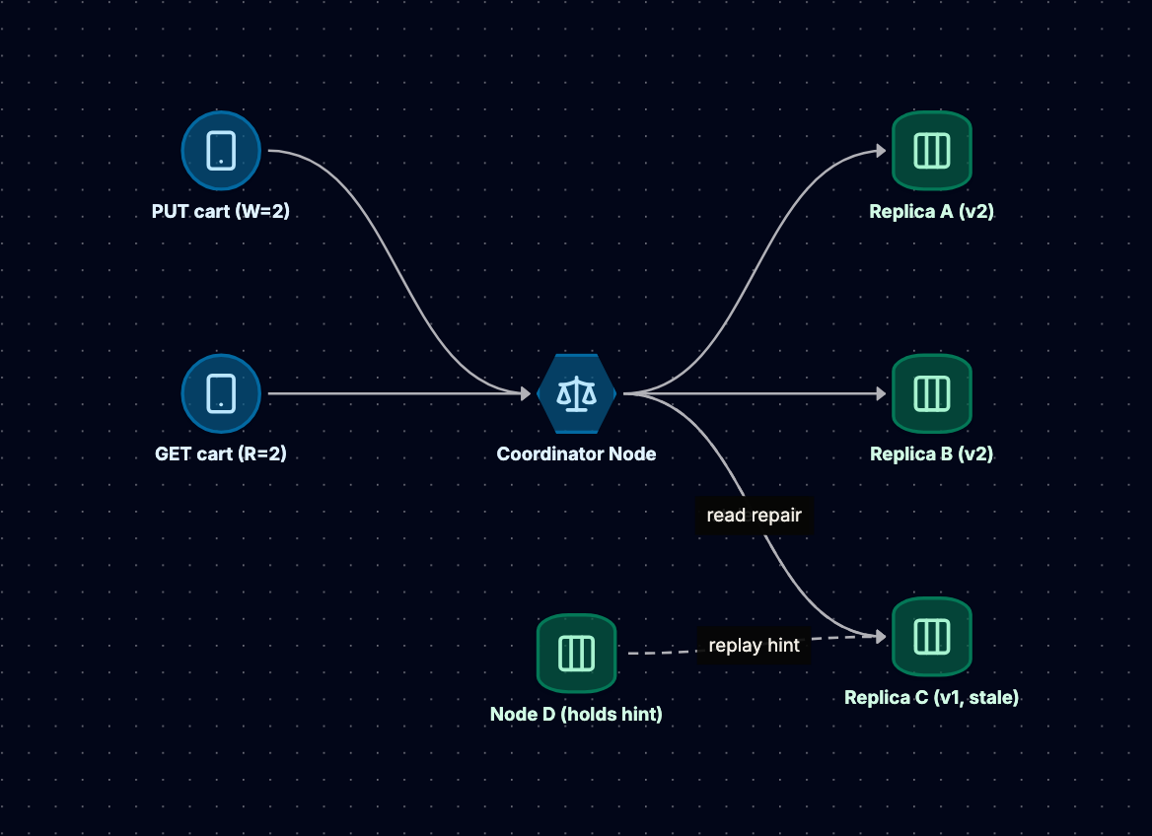This screenshot has height=836, width=1152.
Task: Click the 'Node D (holds hint)' label
Action: [576, 714]
